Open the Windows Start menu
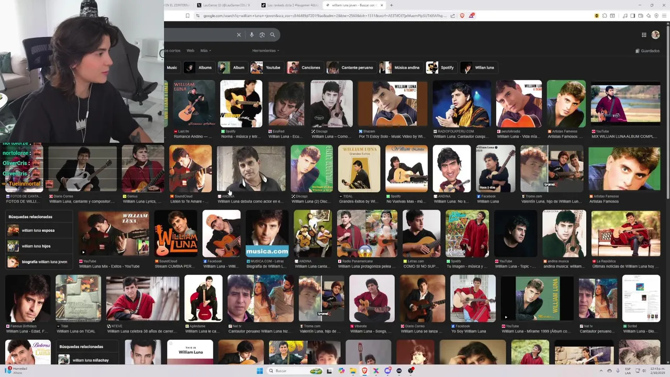 [260, 371]
